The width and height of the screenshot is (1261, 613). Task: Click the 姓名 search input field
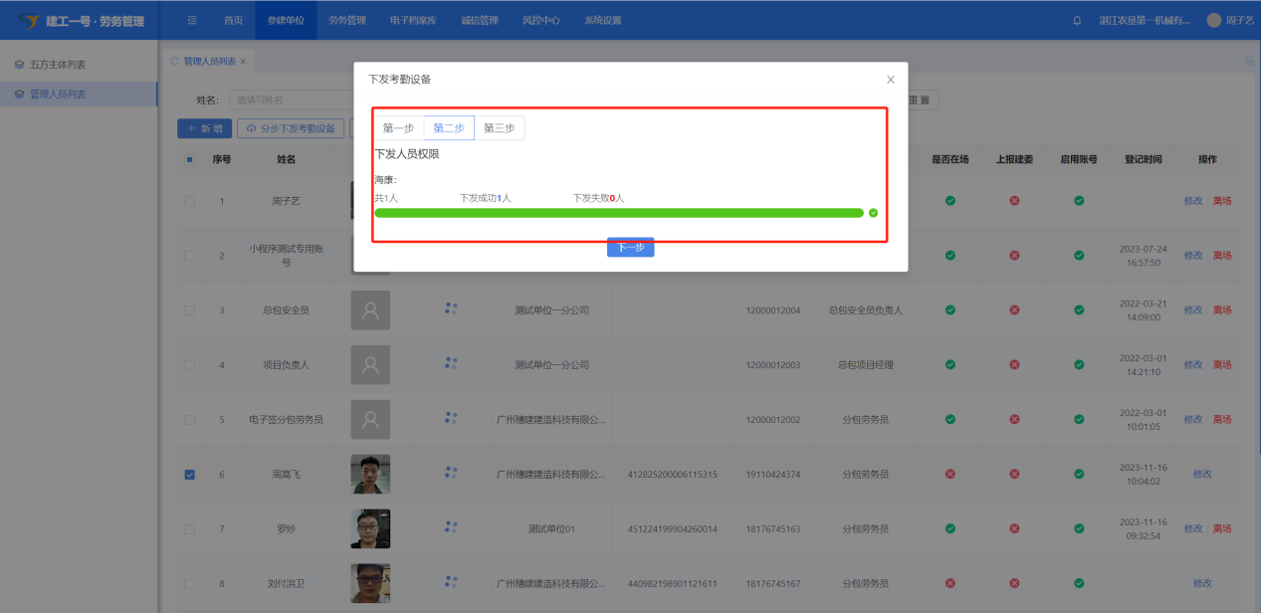pos(289,101)
